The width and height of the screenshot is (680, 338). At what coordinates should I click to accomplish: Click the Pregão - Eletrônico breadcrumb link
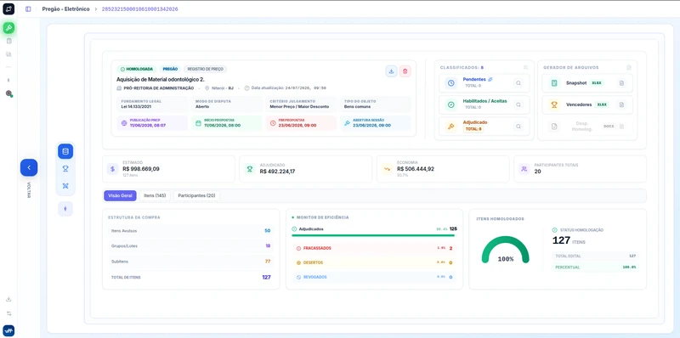66,9
